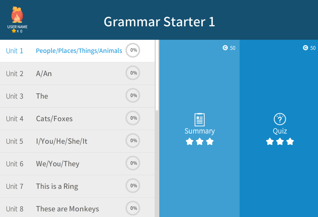Click the unit list vertical scrollbar
Viewport: 318px width, 217px height.
tap(157, 75)
